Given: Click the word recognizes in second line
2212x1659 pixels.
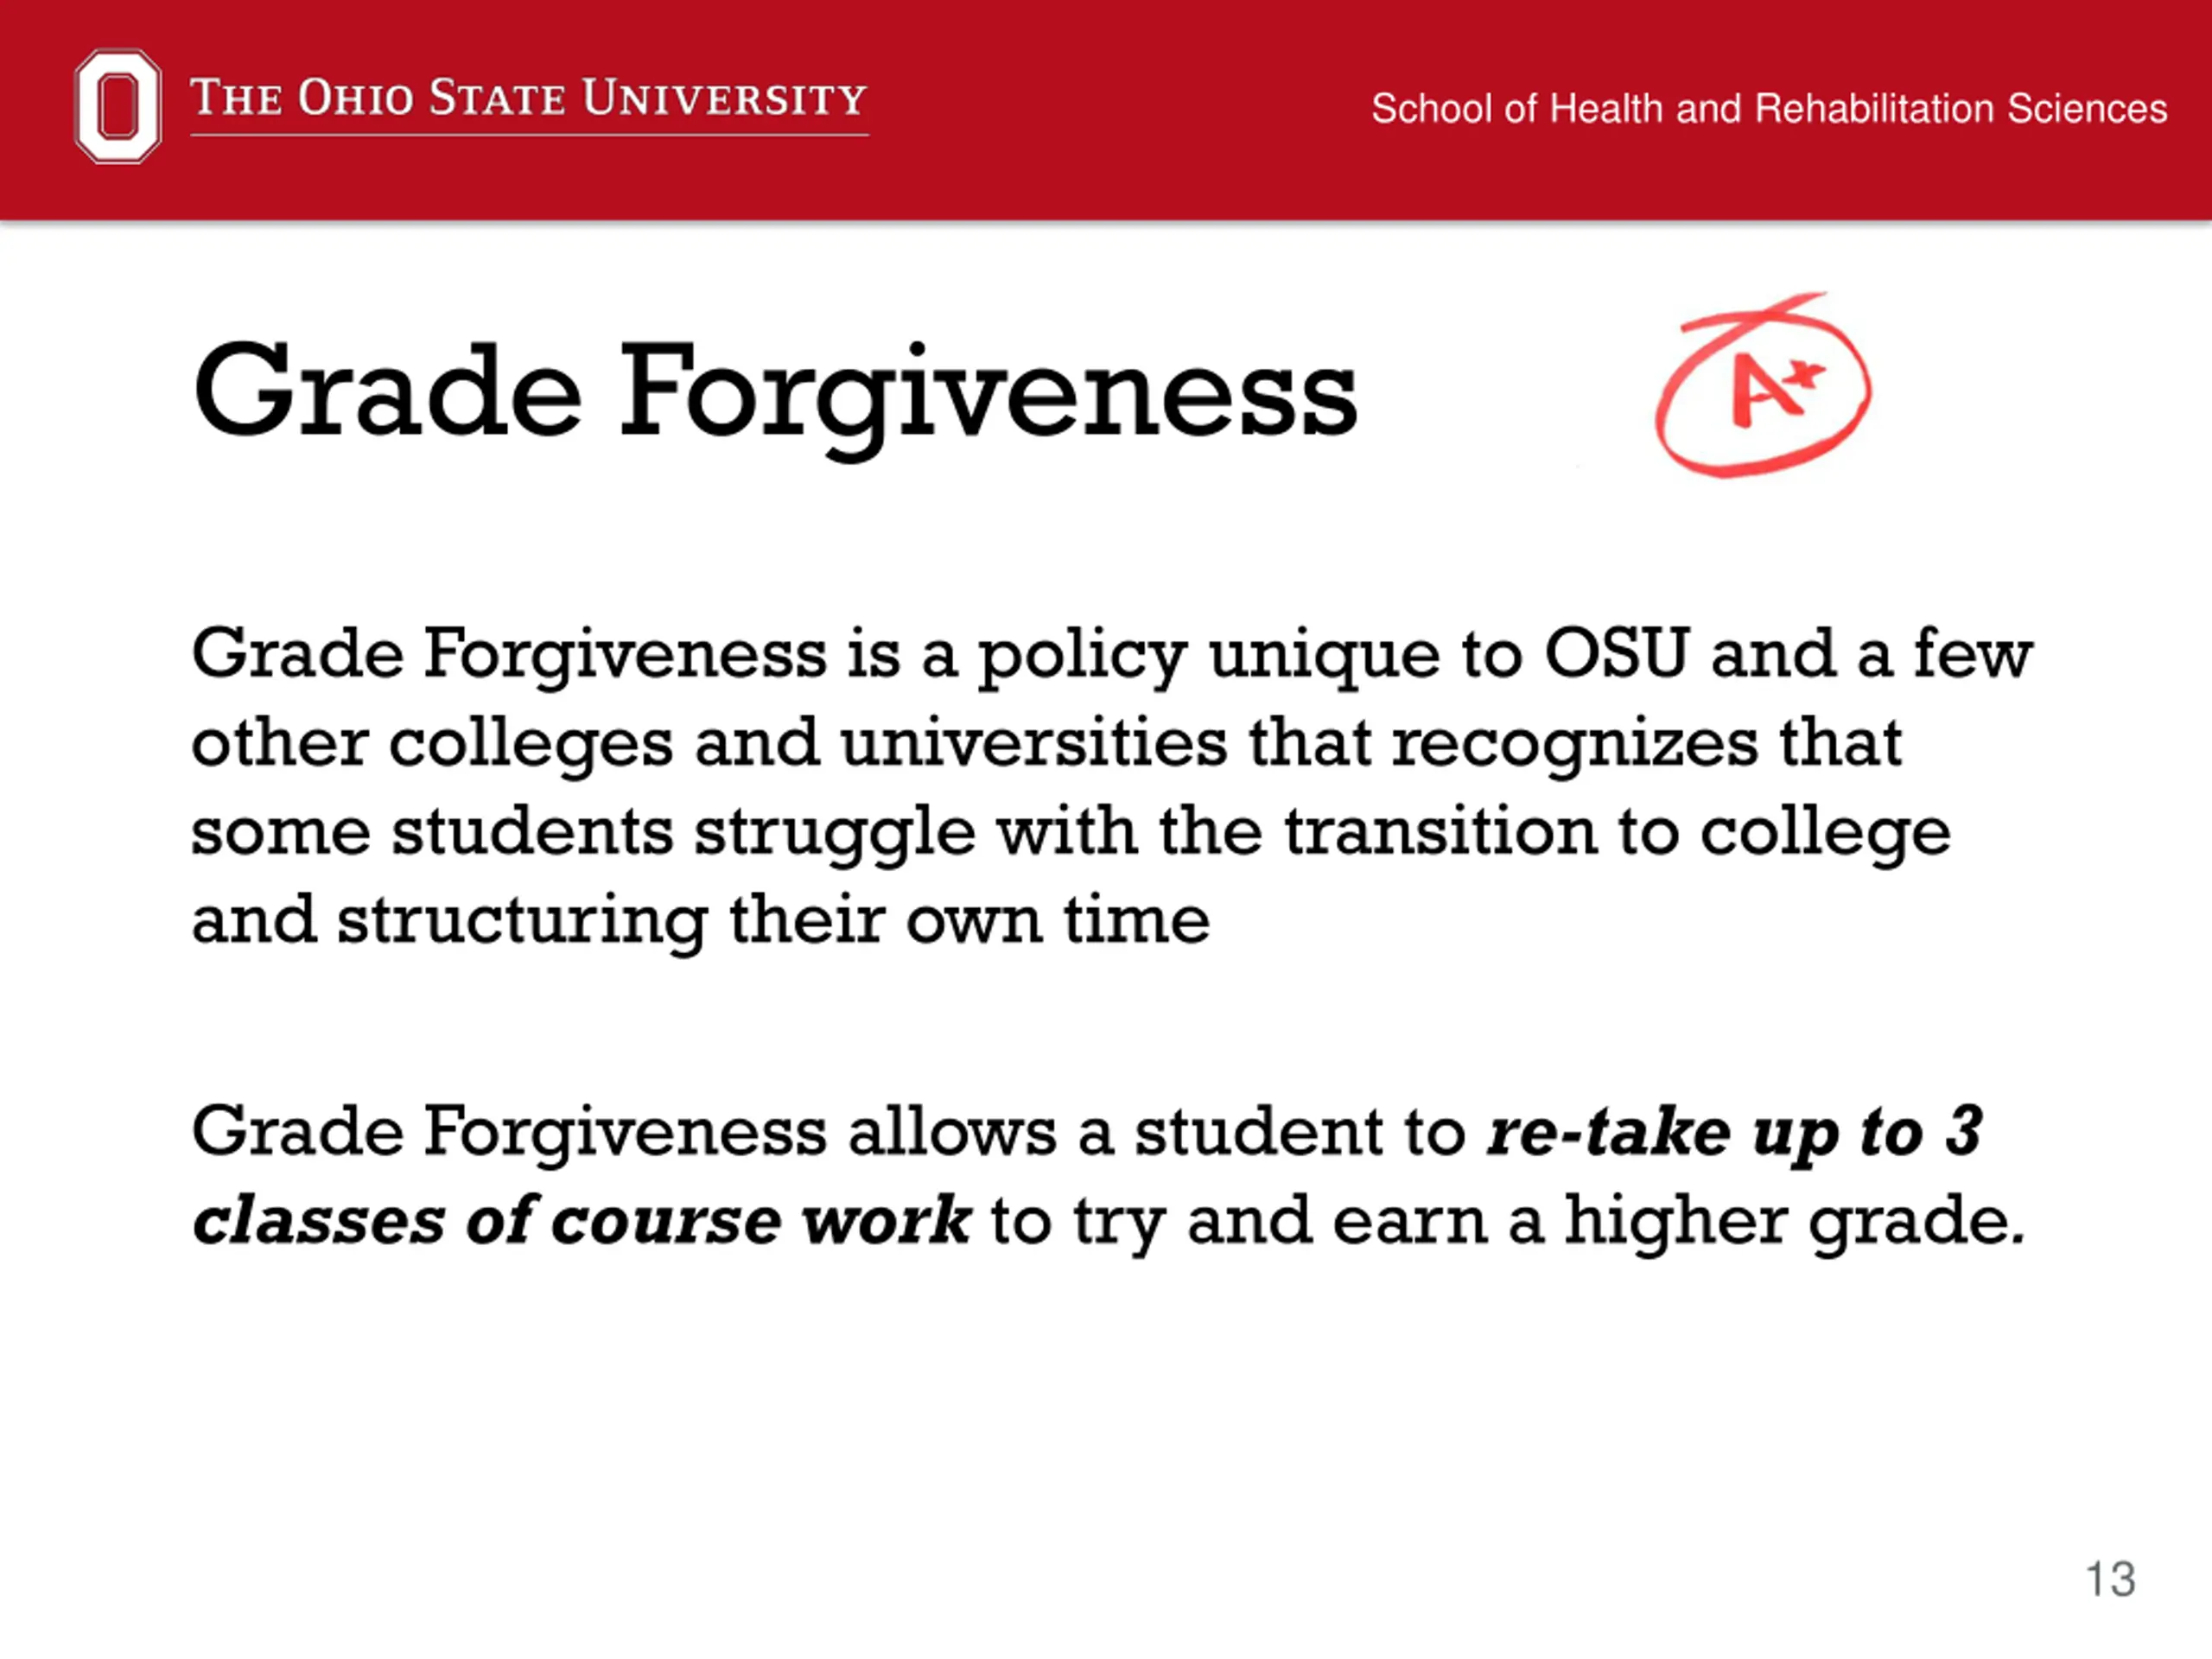Looking at the screenshot, I should 1574,744.
